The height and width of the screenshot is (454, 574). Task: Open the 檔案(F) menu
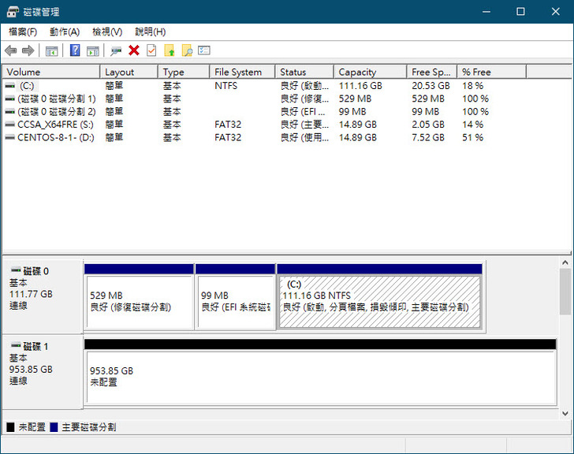[x=23, y=32]
